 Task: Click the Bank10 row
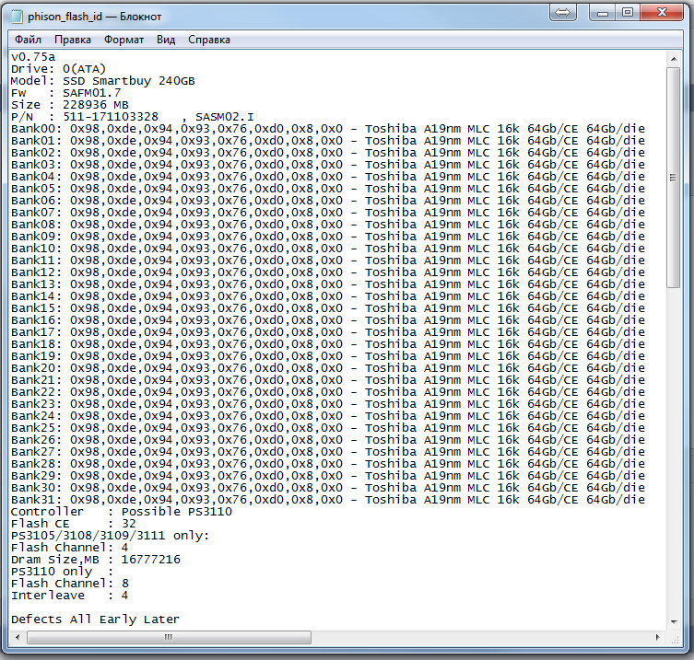328,248
